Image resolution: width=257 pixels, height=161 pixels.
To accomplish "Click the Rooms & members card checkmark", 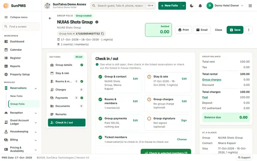I will 100,99.
